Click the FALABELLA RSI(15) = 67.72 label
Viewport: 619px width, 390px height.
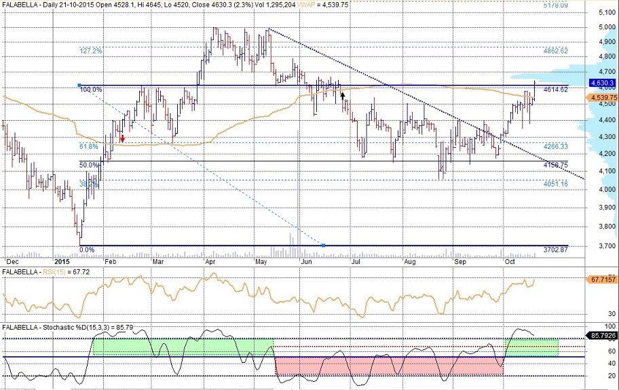click(x=45, y=272)
